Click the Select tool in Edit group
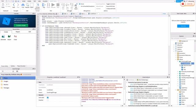 [32, 5]
